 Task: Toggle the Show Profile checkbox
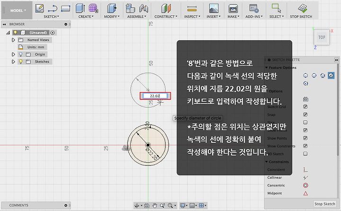[305, 130]
